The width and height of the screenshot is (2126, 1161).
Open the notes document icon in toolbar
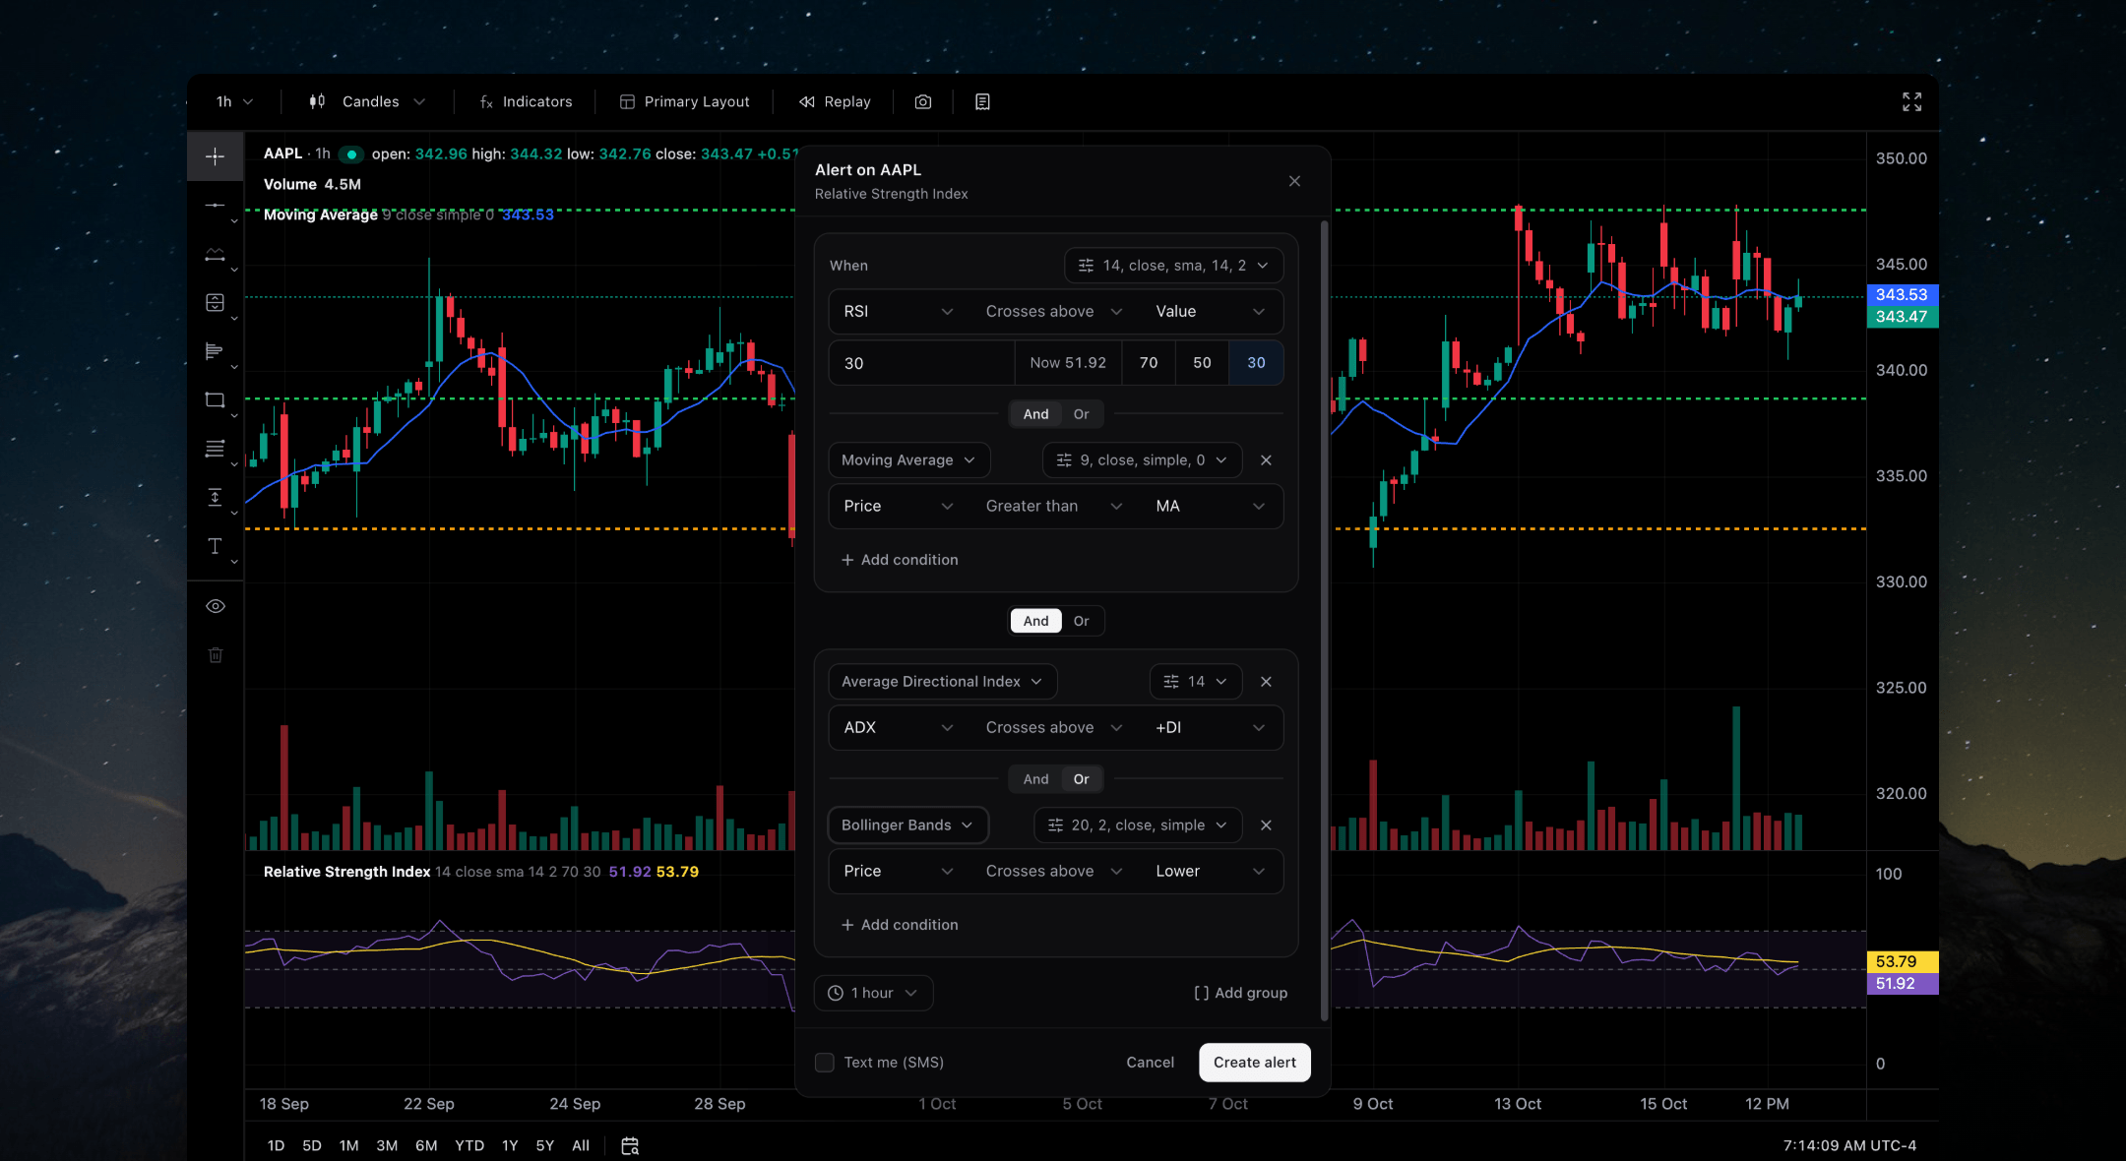point(982,102)
